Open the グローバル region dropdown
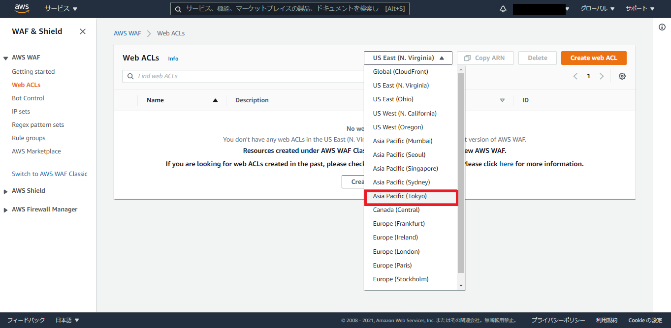This screenshot has height=328, width=671. (597, 9)
